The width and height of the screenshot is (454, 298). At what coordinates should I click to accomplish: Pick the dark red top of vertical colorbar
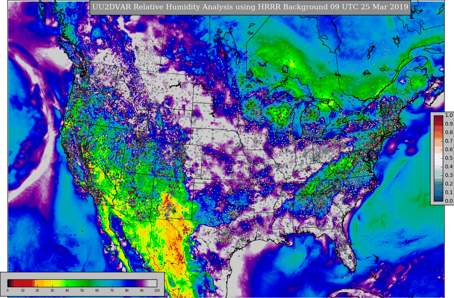pyautogui.click(x=438, y=119)
